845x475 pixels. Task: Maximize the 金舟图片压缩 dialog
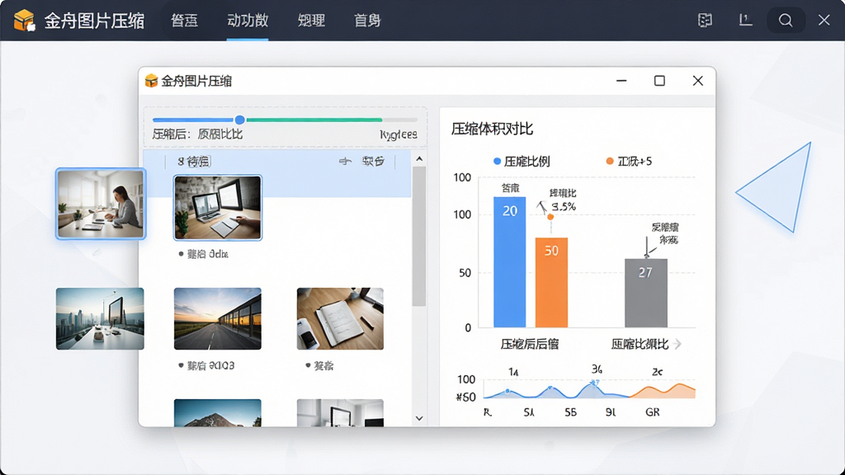pos(659,81)
